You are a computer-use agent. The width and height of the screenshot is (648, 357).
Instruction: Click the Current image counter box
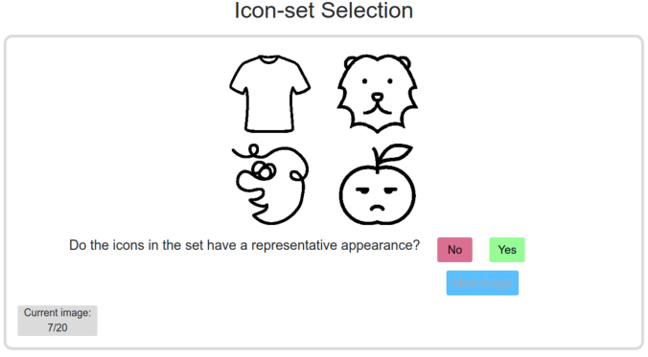(58, 321)
